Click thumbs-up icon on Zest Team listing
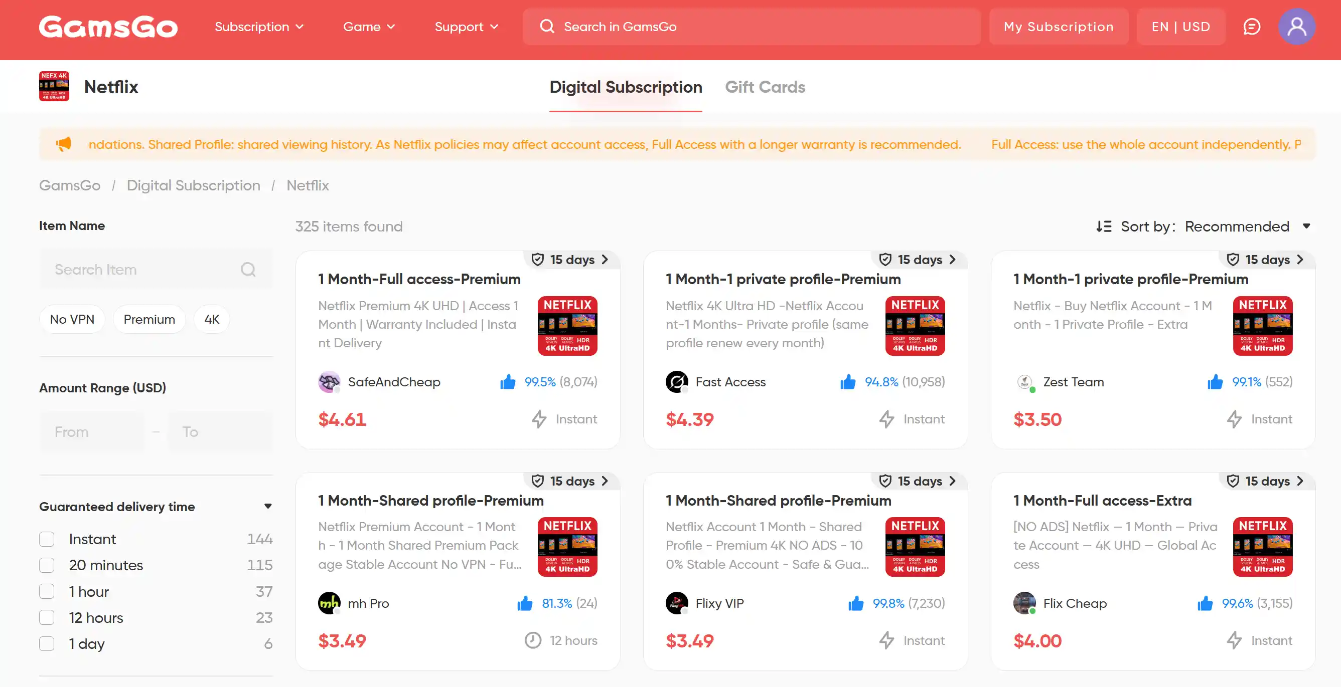The width and height of the screenshot is (1341, 687). tap(1215, 382)
